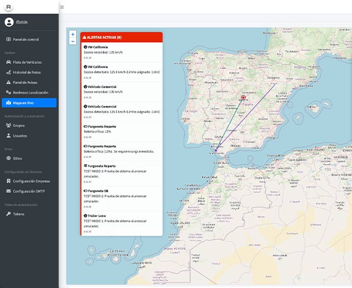Viewport: 352px width, 288px height.
Task: Select Trailer Lona alert 'TEST INICIO 1'
Action: tap(122, 223)
